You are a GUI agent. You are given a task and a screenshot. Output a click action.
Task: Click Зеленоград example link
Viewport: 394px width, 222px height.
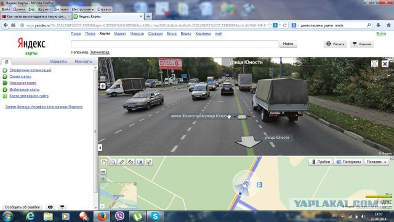[100, 52]
